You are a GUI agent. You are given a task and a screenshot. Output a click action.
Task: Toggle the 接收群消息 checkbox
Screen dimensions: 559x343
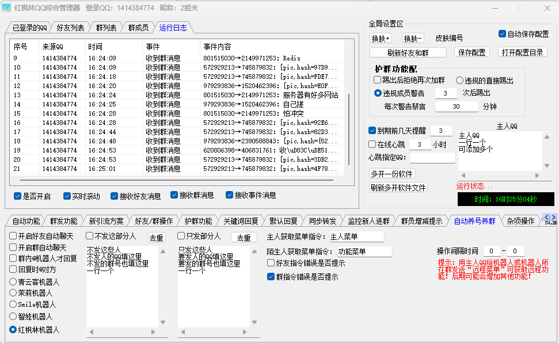point(174,195)
